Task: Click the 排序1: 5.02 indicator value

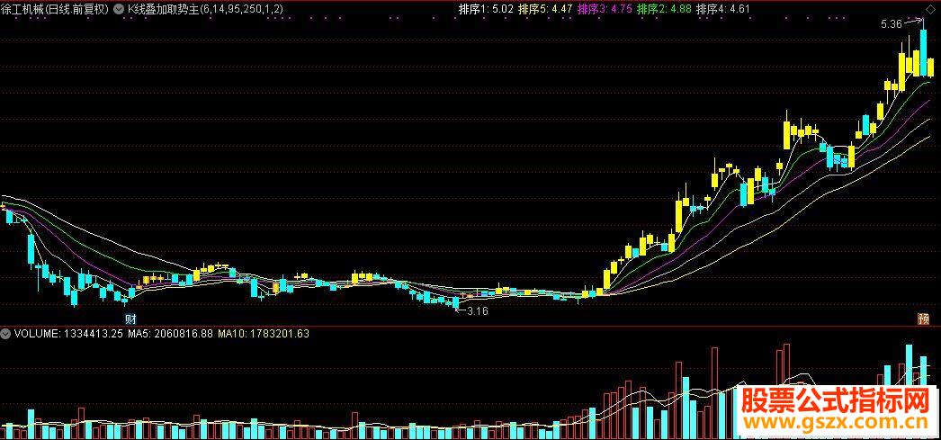Action: [x=486, y=9]
